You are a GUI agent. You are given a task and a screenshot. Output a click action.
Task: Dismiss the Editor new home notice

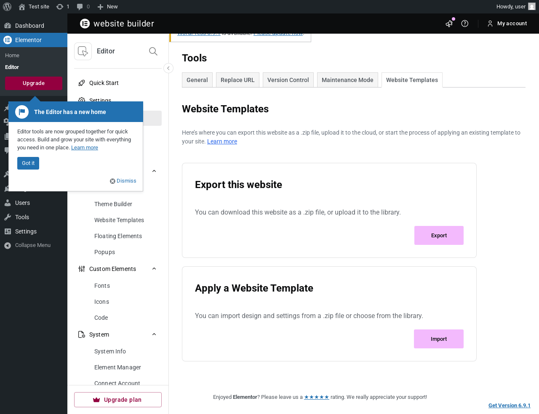click(x=123, y=181)
